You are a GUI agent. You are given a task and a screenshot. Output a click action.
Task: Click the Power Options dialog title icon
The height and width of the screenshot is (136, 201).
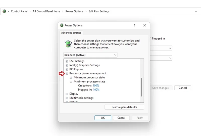pyautogui.click(x=62, y=25)
